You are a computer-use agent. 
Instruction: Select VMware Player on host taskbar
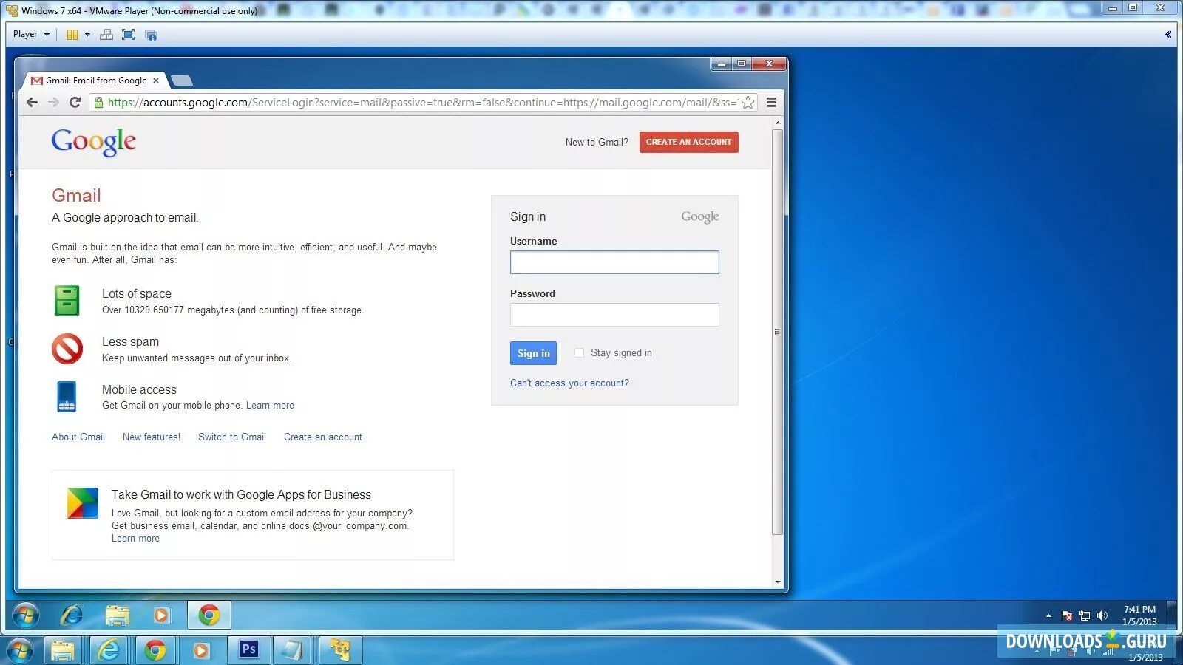pyautogui.click(x=340, y=651)
